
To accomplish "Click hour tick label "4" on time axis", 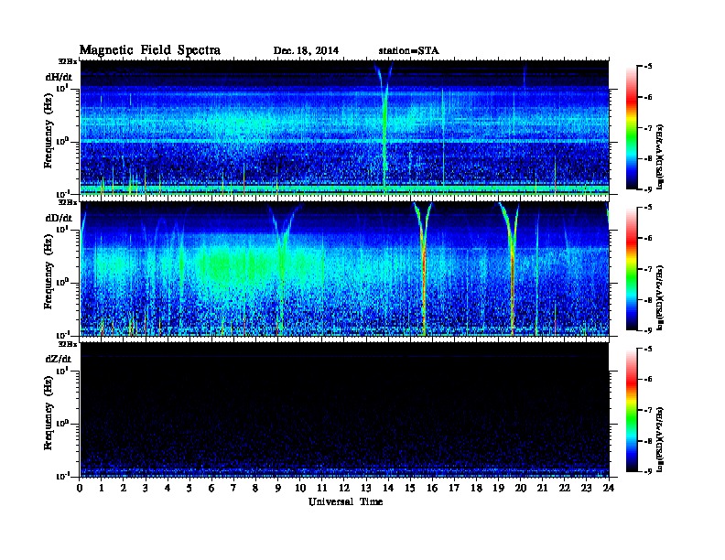I will coord(168,488).
